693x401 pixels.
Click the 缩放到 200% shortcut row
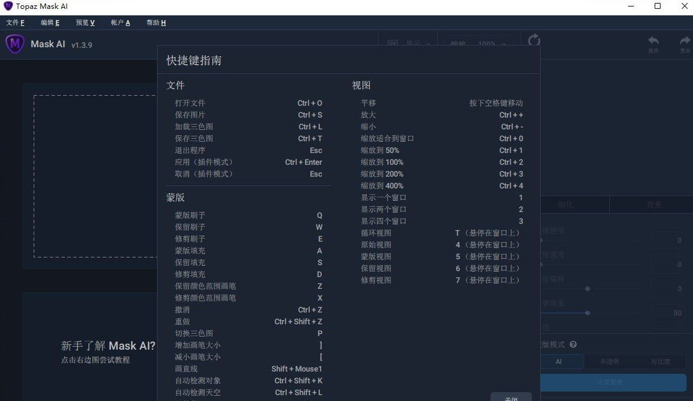click(442, 174)
